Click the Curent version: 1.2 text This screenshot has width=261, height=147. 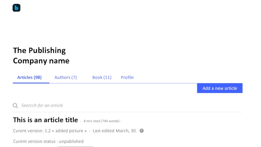(x=32, y=131)
